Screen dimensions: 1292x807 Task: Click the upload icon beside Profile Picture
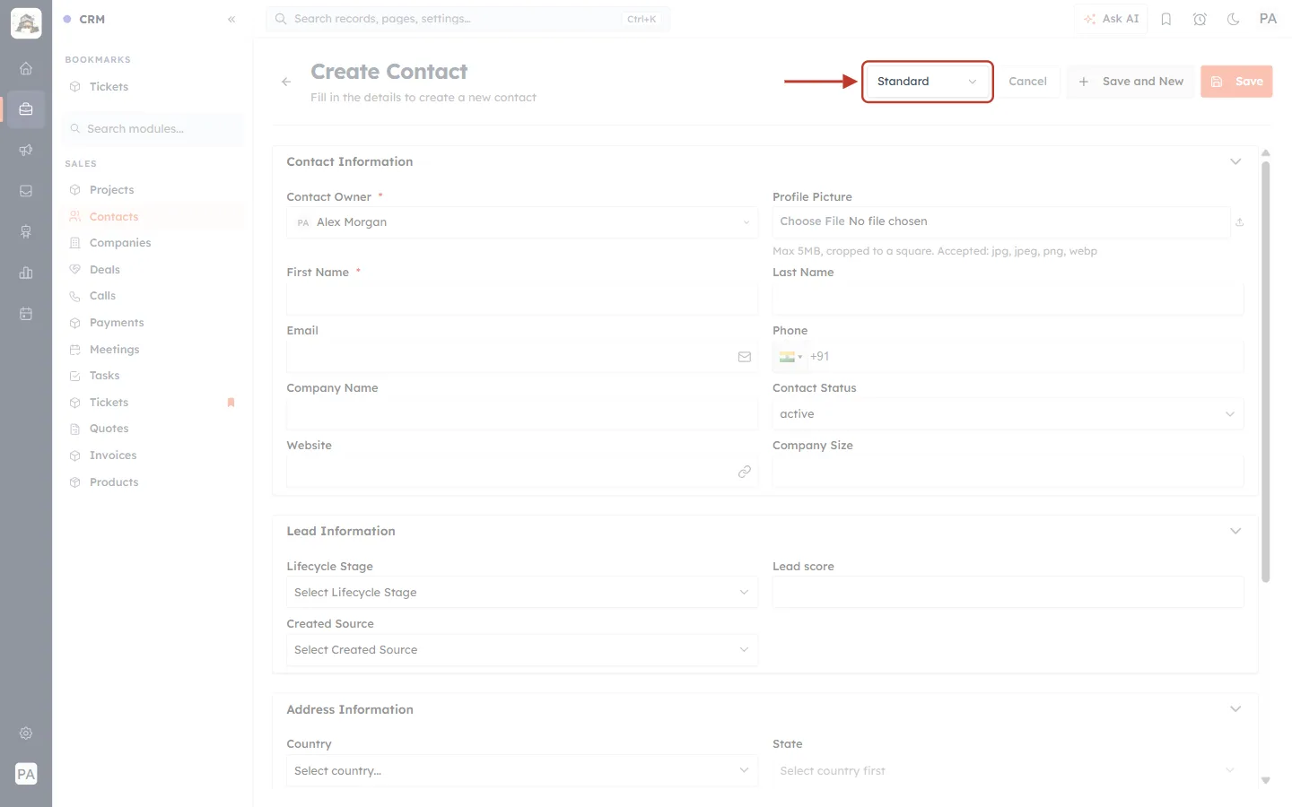[x=1240, y=222]
